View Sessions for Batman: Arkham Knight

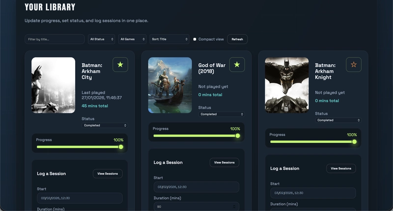pyautogui.click(x=341, y=168)
